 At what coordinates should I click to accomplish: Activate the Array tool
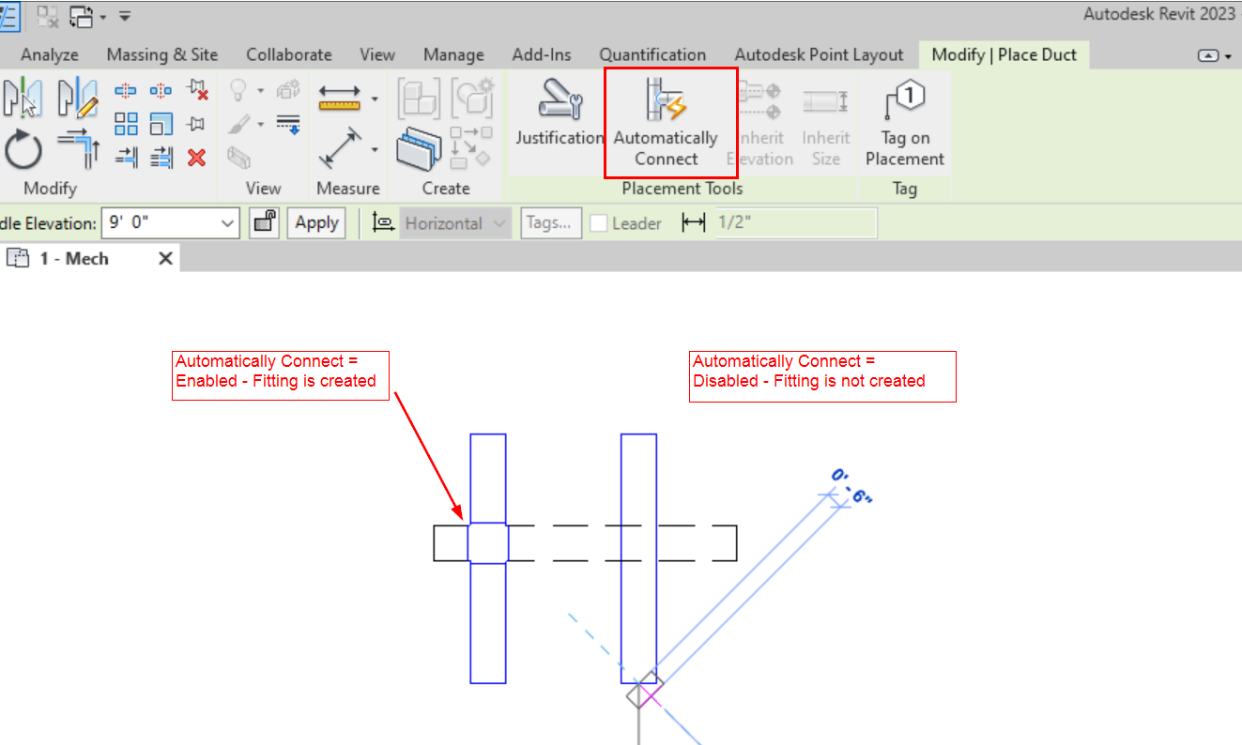click(126, 124)
